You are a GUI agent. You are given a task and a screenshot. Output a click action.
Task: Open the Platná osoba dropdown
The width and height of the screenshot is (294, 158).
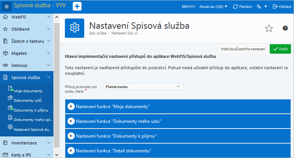(143, 87)
